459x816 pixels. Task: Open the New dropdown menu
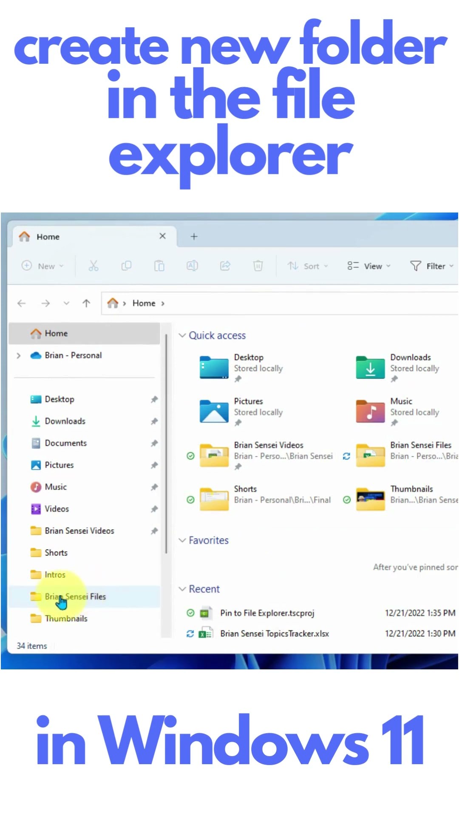tap(42, 266)
